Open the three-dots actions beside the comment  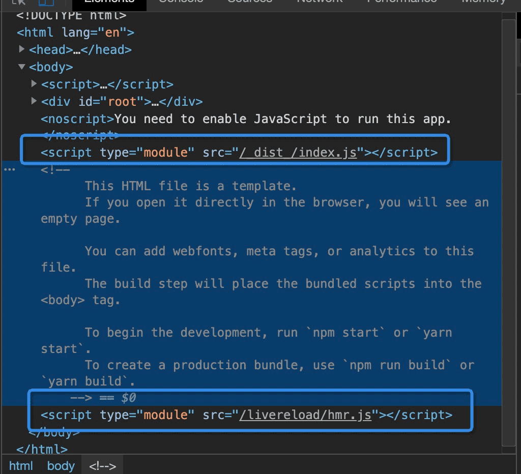(9, 169)
